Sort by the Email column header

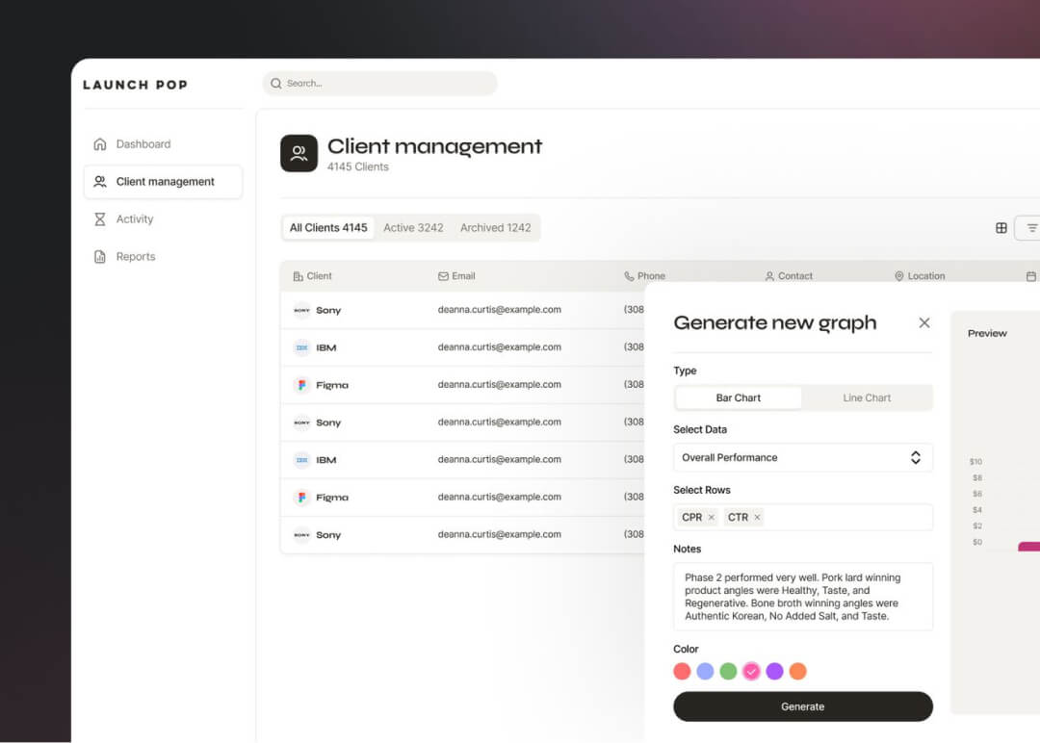pyautogui.click(x=456, y=276)
